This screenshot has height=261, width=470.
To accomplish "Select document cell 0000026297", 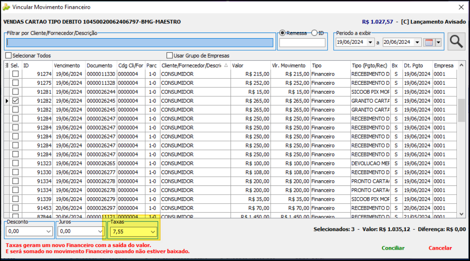I will (x=101, y=208).
